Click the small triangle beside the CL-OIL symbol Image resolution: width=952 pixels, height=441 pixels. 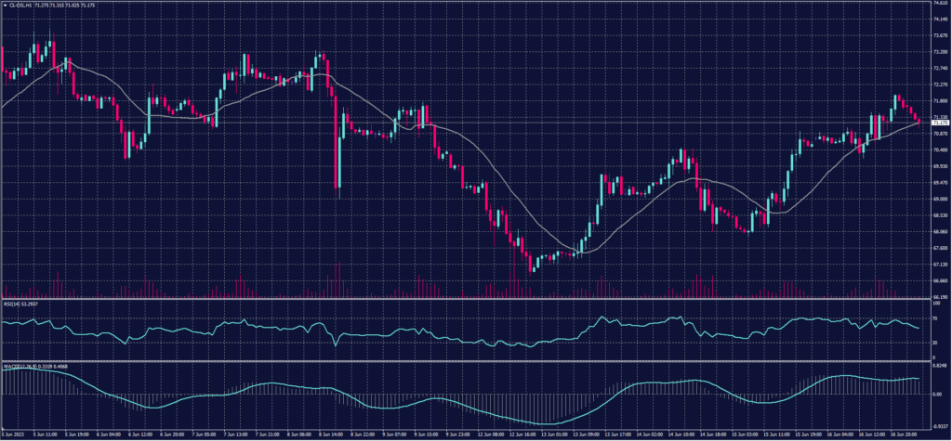pos(3,5)
